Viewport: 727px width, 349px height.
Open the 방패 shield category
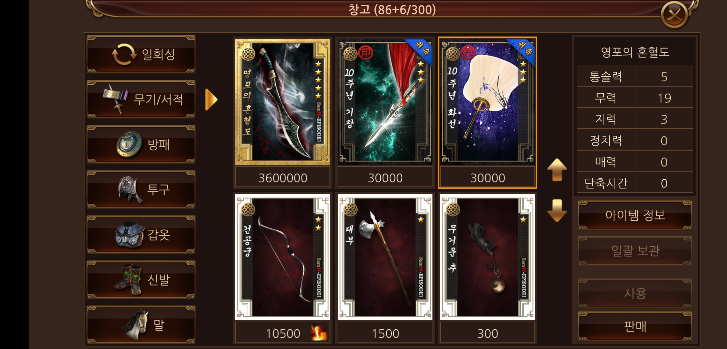[x=141, y=144]
